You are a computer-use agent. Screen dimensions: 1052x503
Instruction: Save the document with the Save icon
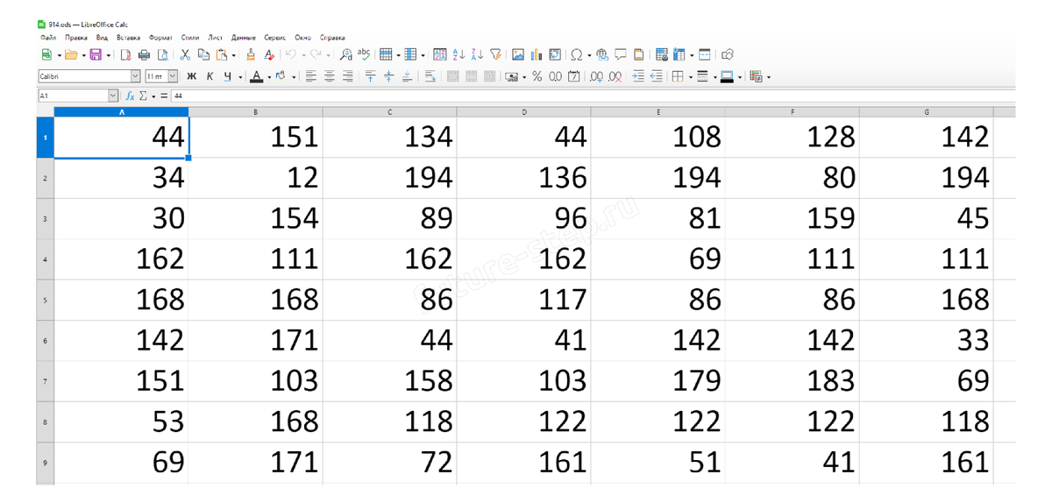point(96,54)
